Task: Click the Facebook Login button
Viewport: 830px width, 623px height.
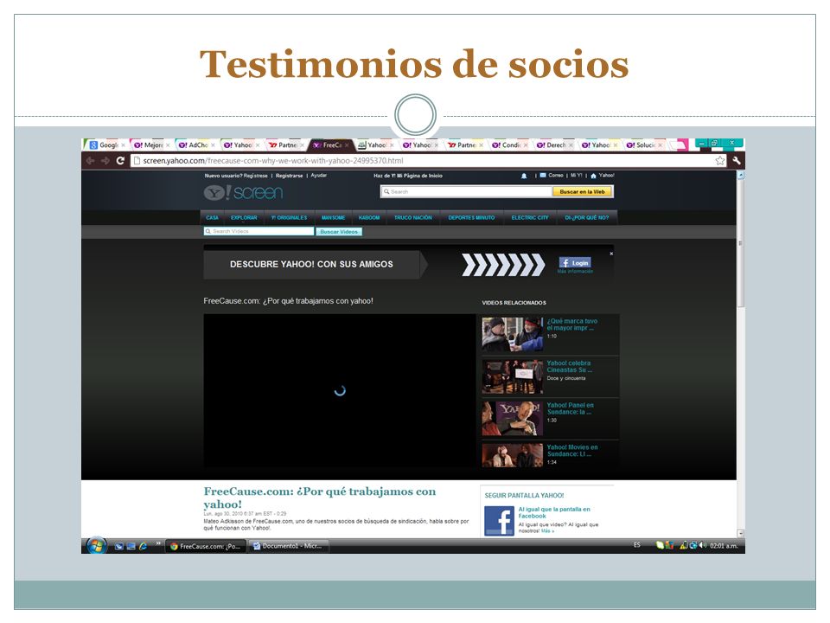Action: pyautogui.click(x=575, y=263)
